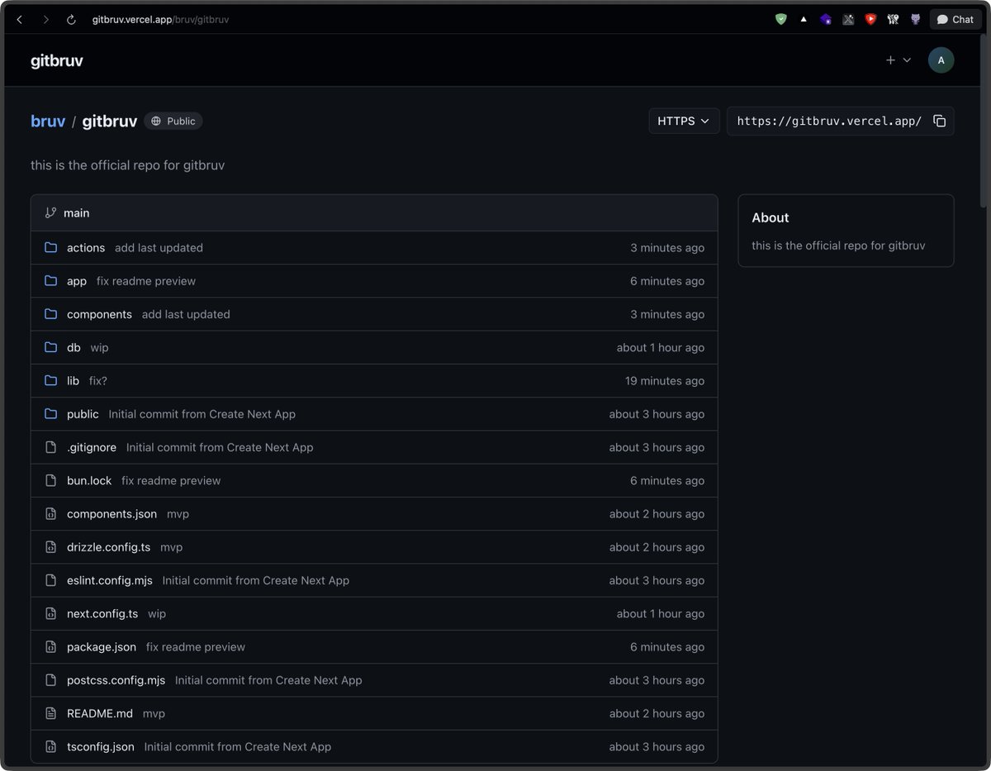Open the postcss.config.mjs file

116,680
